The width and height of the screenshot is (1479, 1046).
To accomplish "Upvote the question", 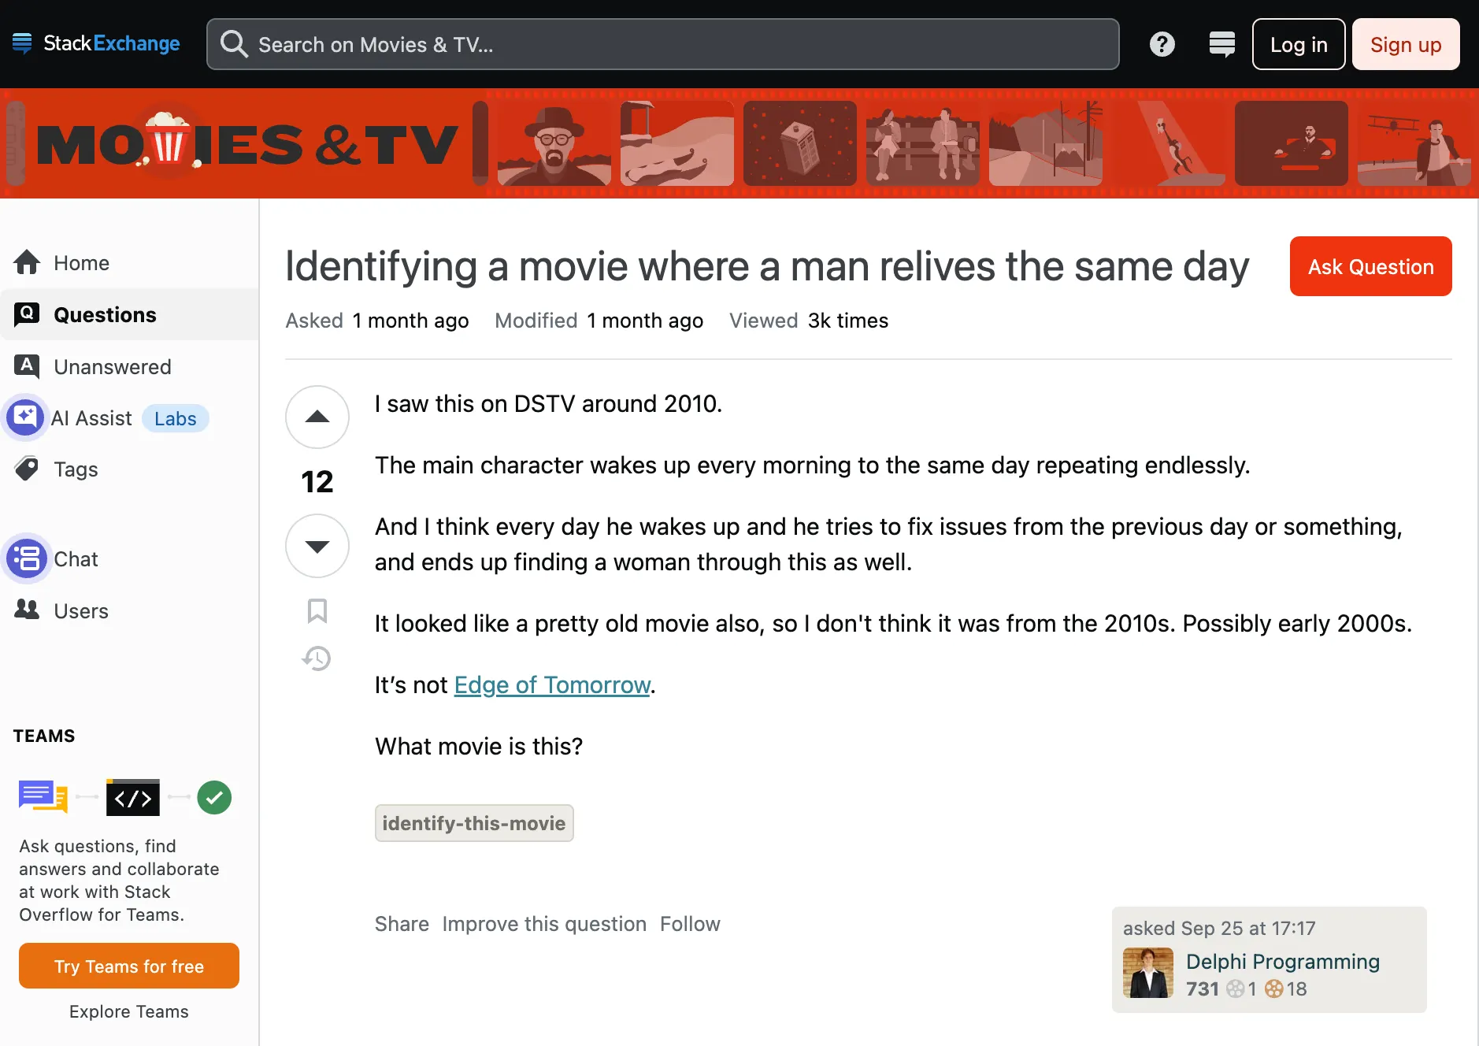I will coord(317,417).
